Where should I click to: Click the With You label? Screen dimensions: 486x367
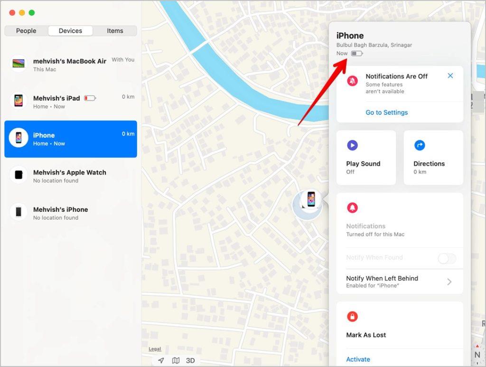tap(123, 59)
